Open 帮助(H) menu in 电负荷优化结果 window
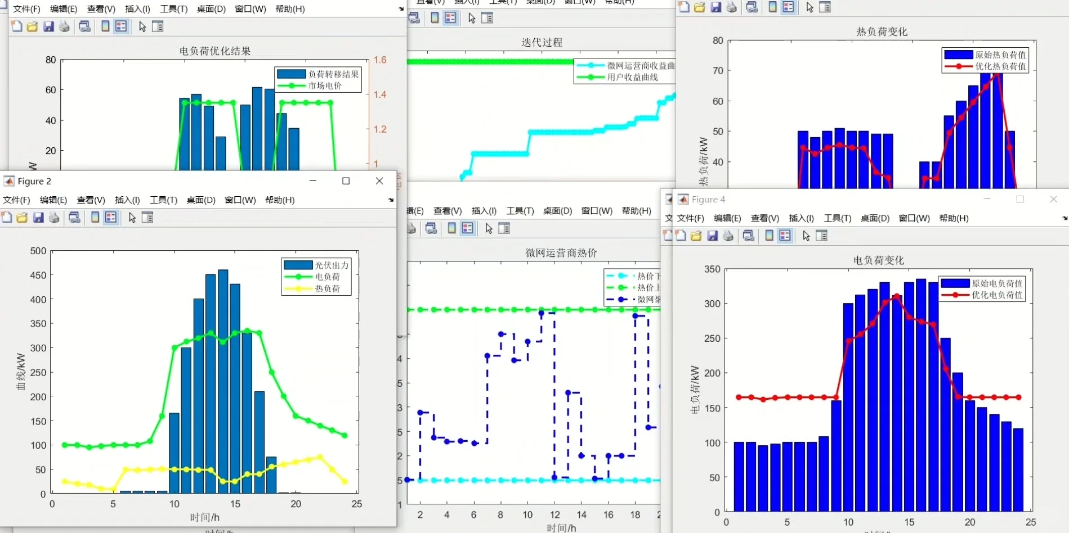This screenshot has width=1069, height=533. [290, 9]
